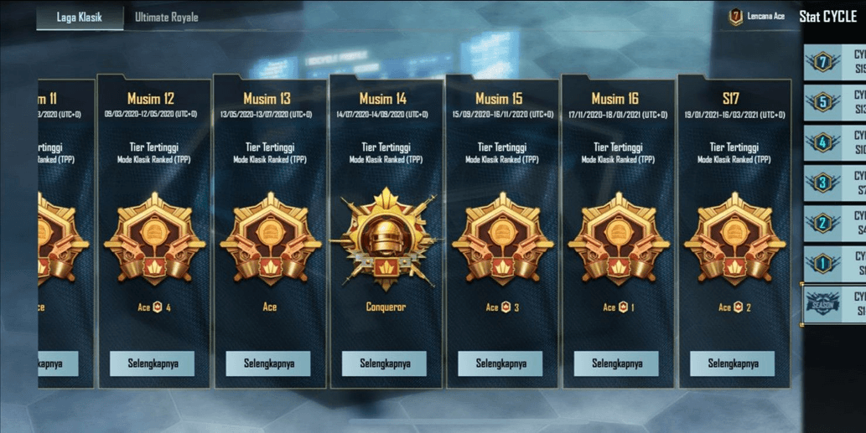This screenshot has height=433, width=866.
Task: Select Cycle 2 badge in sidebar
Action: (822, 223)
